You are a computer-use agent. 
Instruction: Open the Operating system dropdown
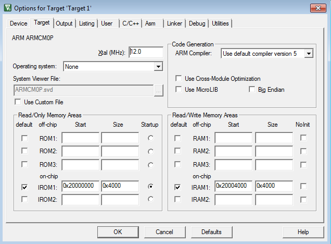point(159,67)
